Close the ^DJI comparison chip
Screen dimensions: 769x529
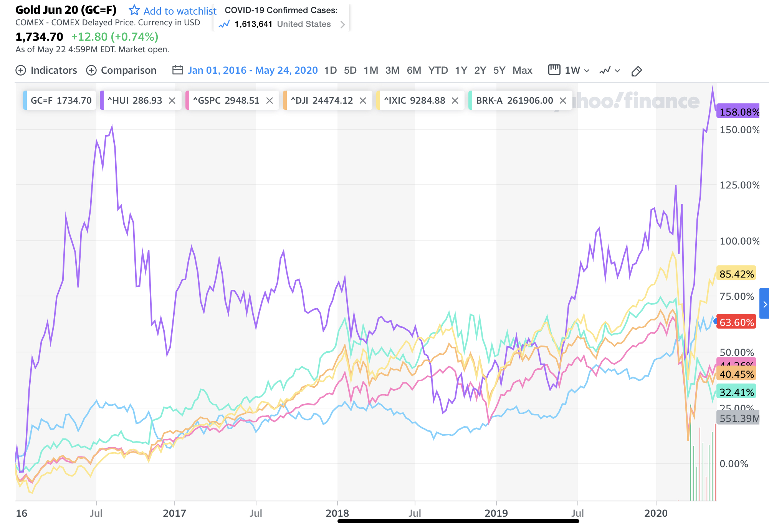(x=363, y=101)
